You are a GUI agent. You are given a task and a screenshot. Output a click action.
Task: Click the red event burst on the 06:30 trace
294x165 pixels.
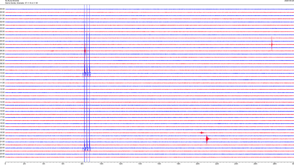pos(85,51)
